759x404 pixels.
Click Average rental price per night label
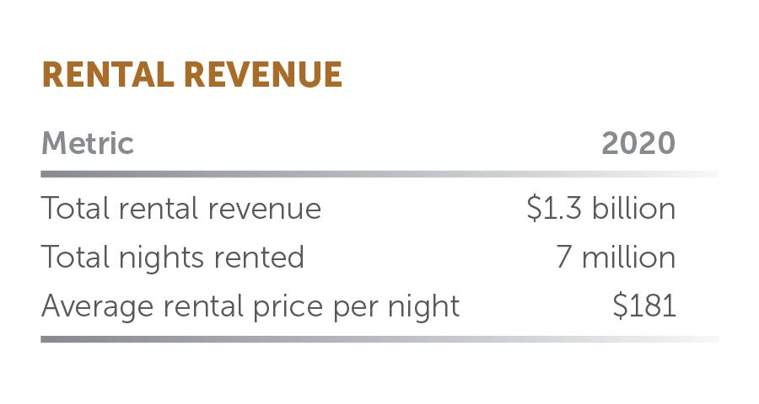(x=250, y=306)
